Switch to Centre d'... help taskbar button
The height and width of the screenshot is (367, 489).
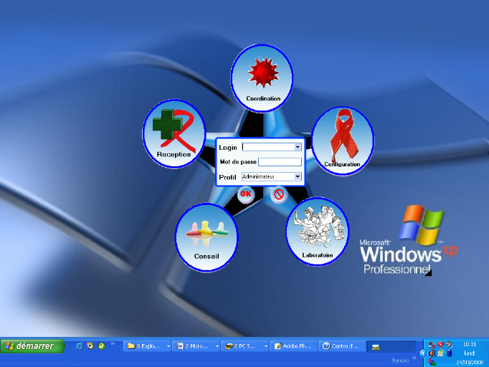342,346
